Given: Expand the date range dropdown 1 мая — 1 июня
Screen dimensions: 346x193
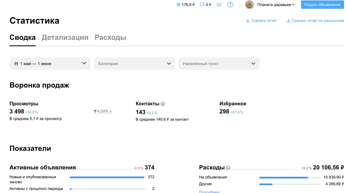Looking at the screenshot, I should (50, 63).
